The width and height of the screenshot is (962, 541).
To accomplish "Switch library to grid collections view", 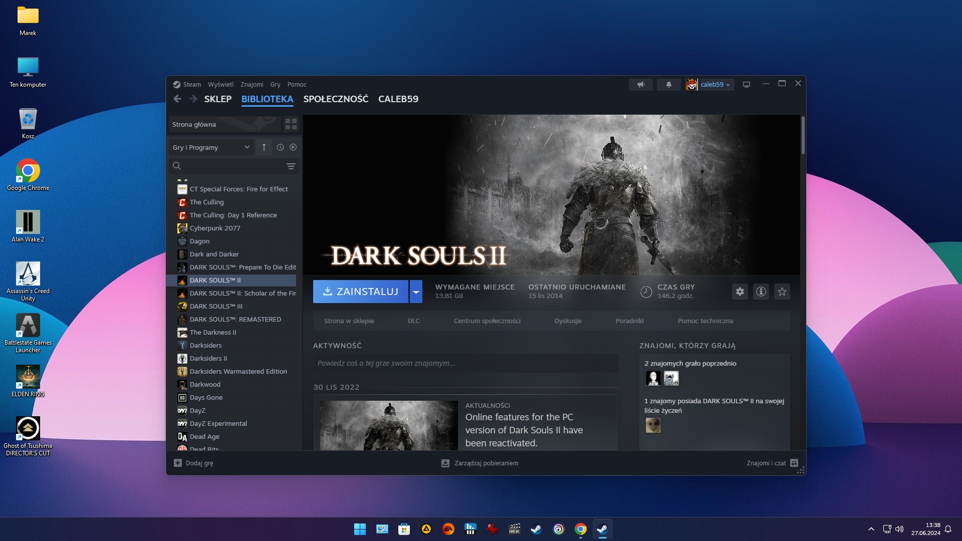I will pos(291,124).
